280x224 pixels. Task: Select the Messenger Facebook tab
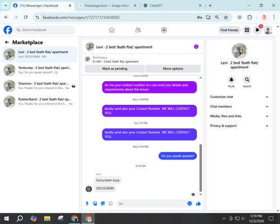click(42, 6)
